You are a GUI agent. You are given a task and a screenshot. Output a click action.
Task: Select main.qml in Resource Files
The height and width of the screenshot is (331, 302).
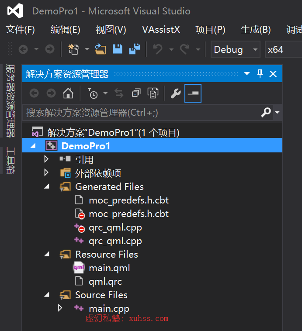click(109, 268)
